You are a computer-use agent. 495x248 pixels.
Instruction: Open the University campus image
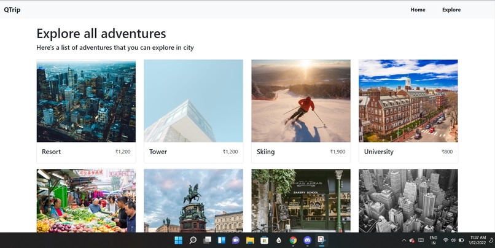[408, 101]
